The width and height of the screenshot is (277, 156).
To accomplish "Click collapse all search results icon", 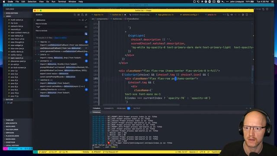I will click(86, 15).
